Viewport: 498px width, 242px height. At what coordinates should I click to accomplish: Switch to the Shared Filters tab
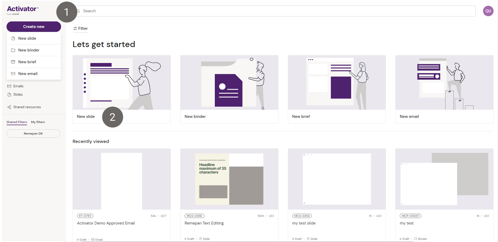17,122
